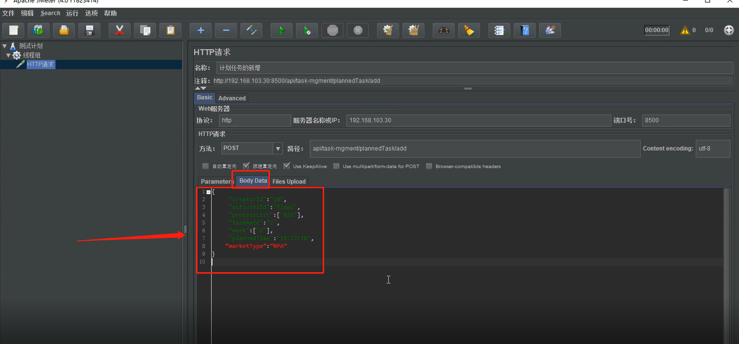Click the grey Stop test icon
The image size is (739, 344).
click(x=332, y=30)
